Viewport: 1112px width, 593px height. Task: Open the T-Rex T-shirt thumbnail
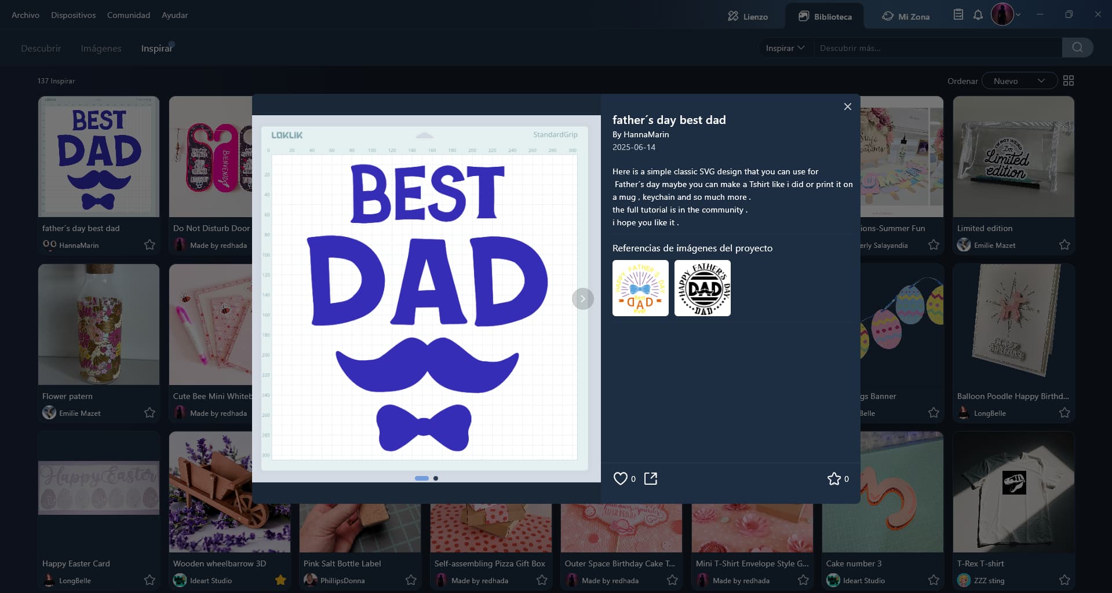pyautogui.click(x=1013, y=492)
